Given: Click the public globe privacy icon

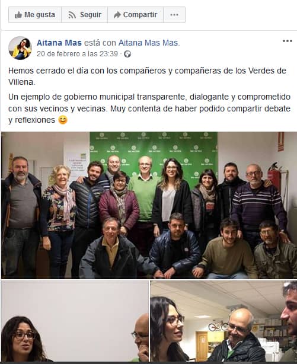Looking at the screenshot, I should (x=127, y=54).
